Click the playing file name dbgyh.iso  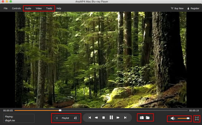(10, 121)
